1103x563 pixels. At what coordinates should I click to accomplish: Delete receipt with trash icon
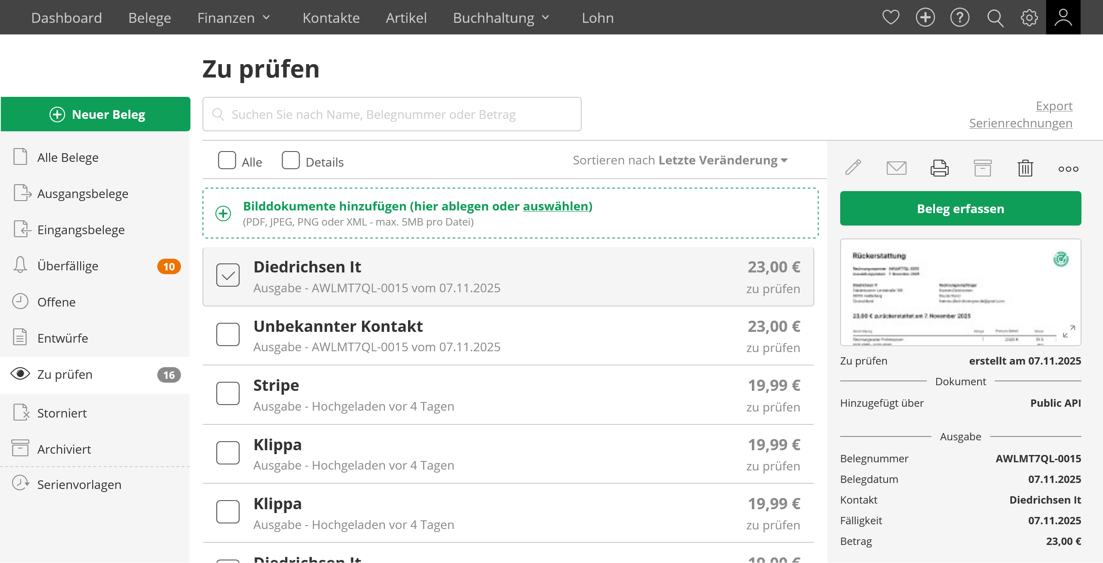1025,168
